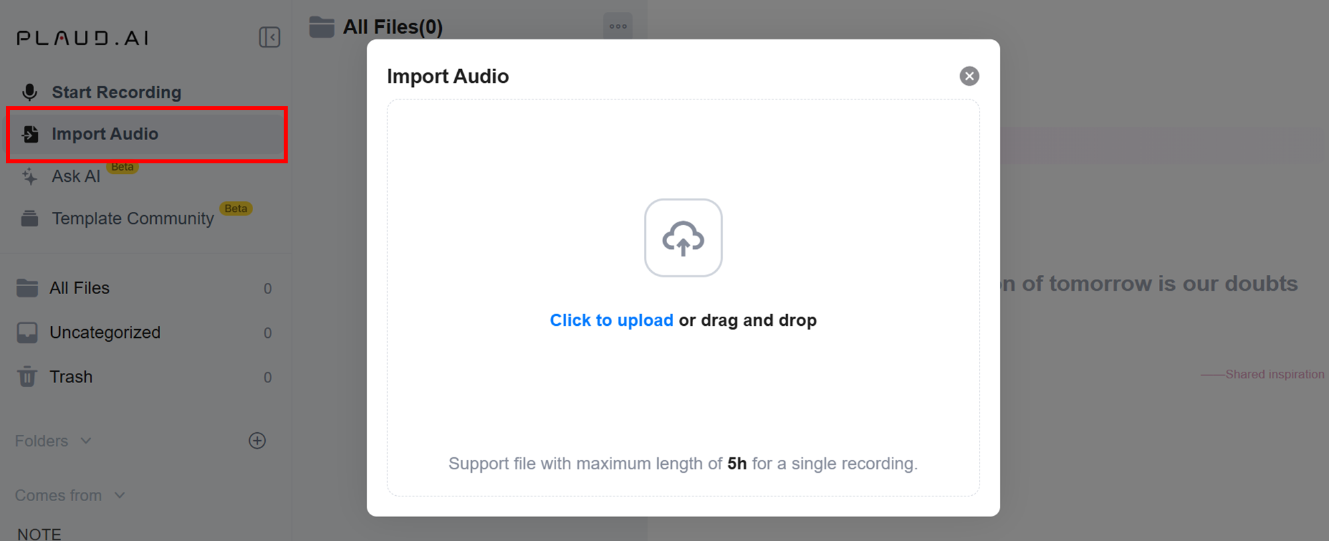Viewport: 1329px width, 541px height.
Task: Click the Template Community box icon
Action: [x=29, y=218]
